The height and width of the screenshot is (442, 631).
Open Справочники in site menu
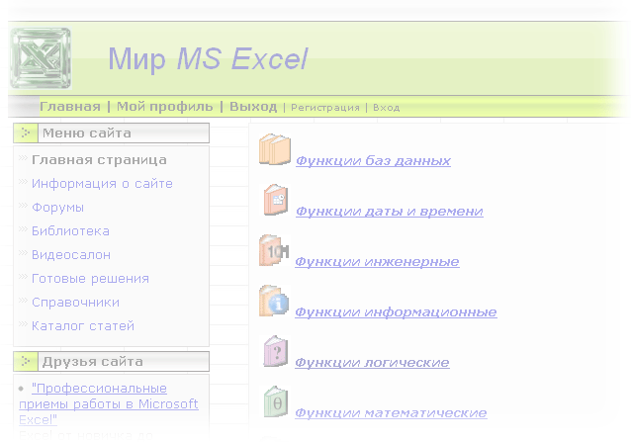point(75,302)
